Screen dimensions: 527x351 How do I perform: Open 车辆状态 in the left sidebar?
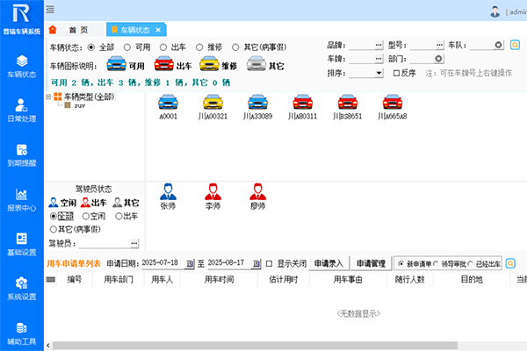[21, 66]
